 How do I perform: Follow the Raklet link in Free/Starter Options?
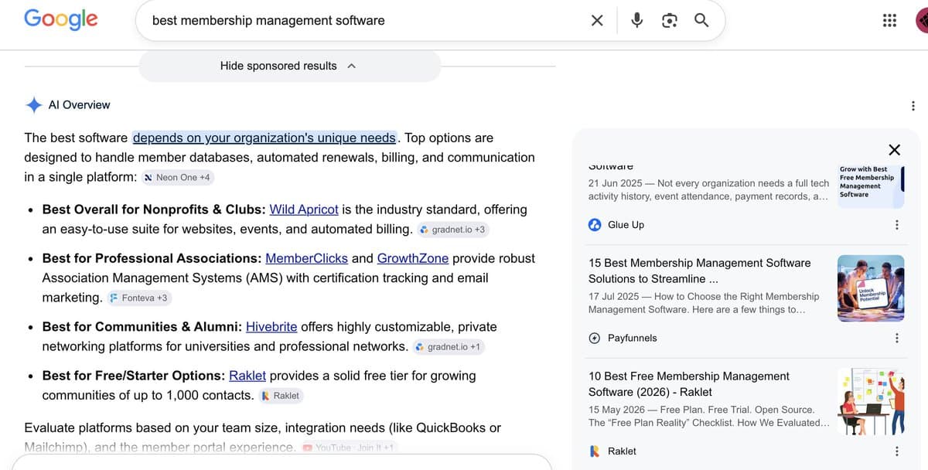click(x=247, y=376)
